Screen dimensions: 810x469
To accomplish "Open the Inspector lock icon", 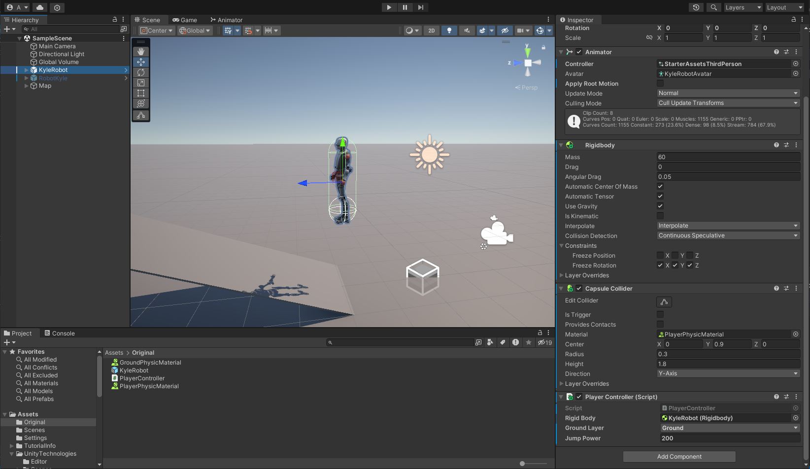I will (793, 19).
